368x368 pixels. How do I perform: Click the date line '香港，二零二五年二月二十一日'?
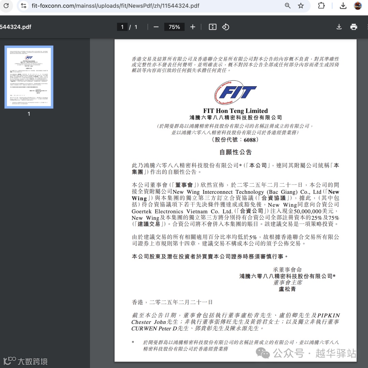coord(172,302)
